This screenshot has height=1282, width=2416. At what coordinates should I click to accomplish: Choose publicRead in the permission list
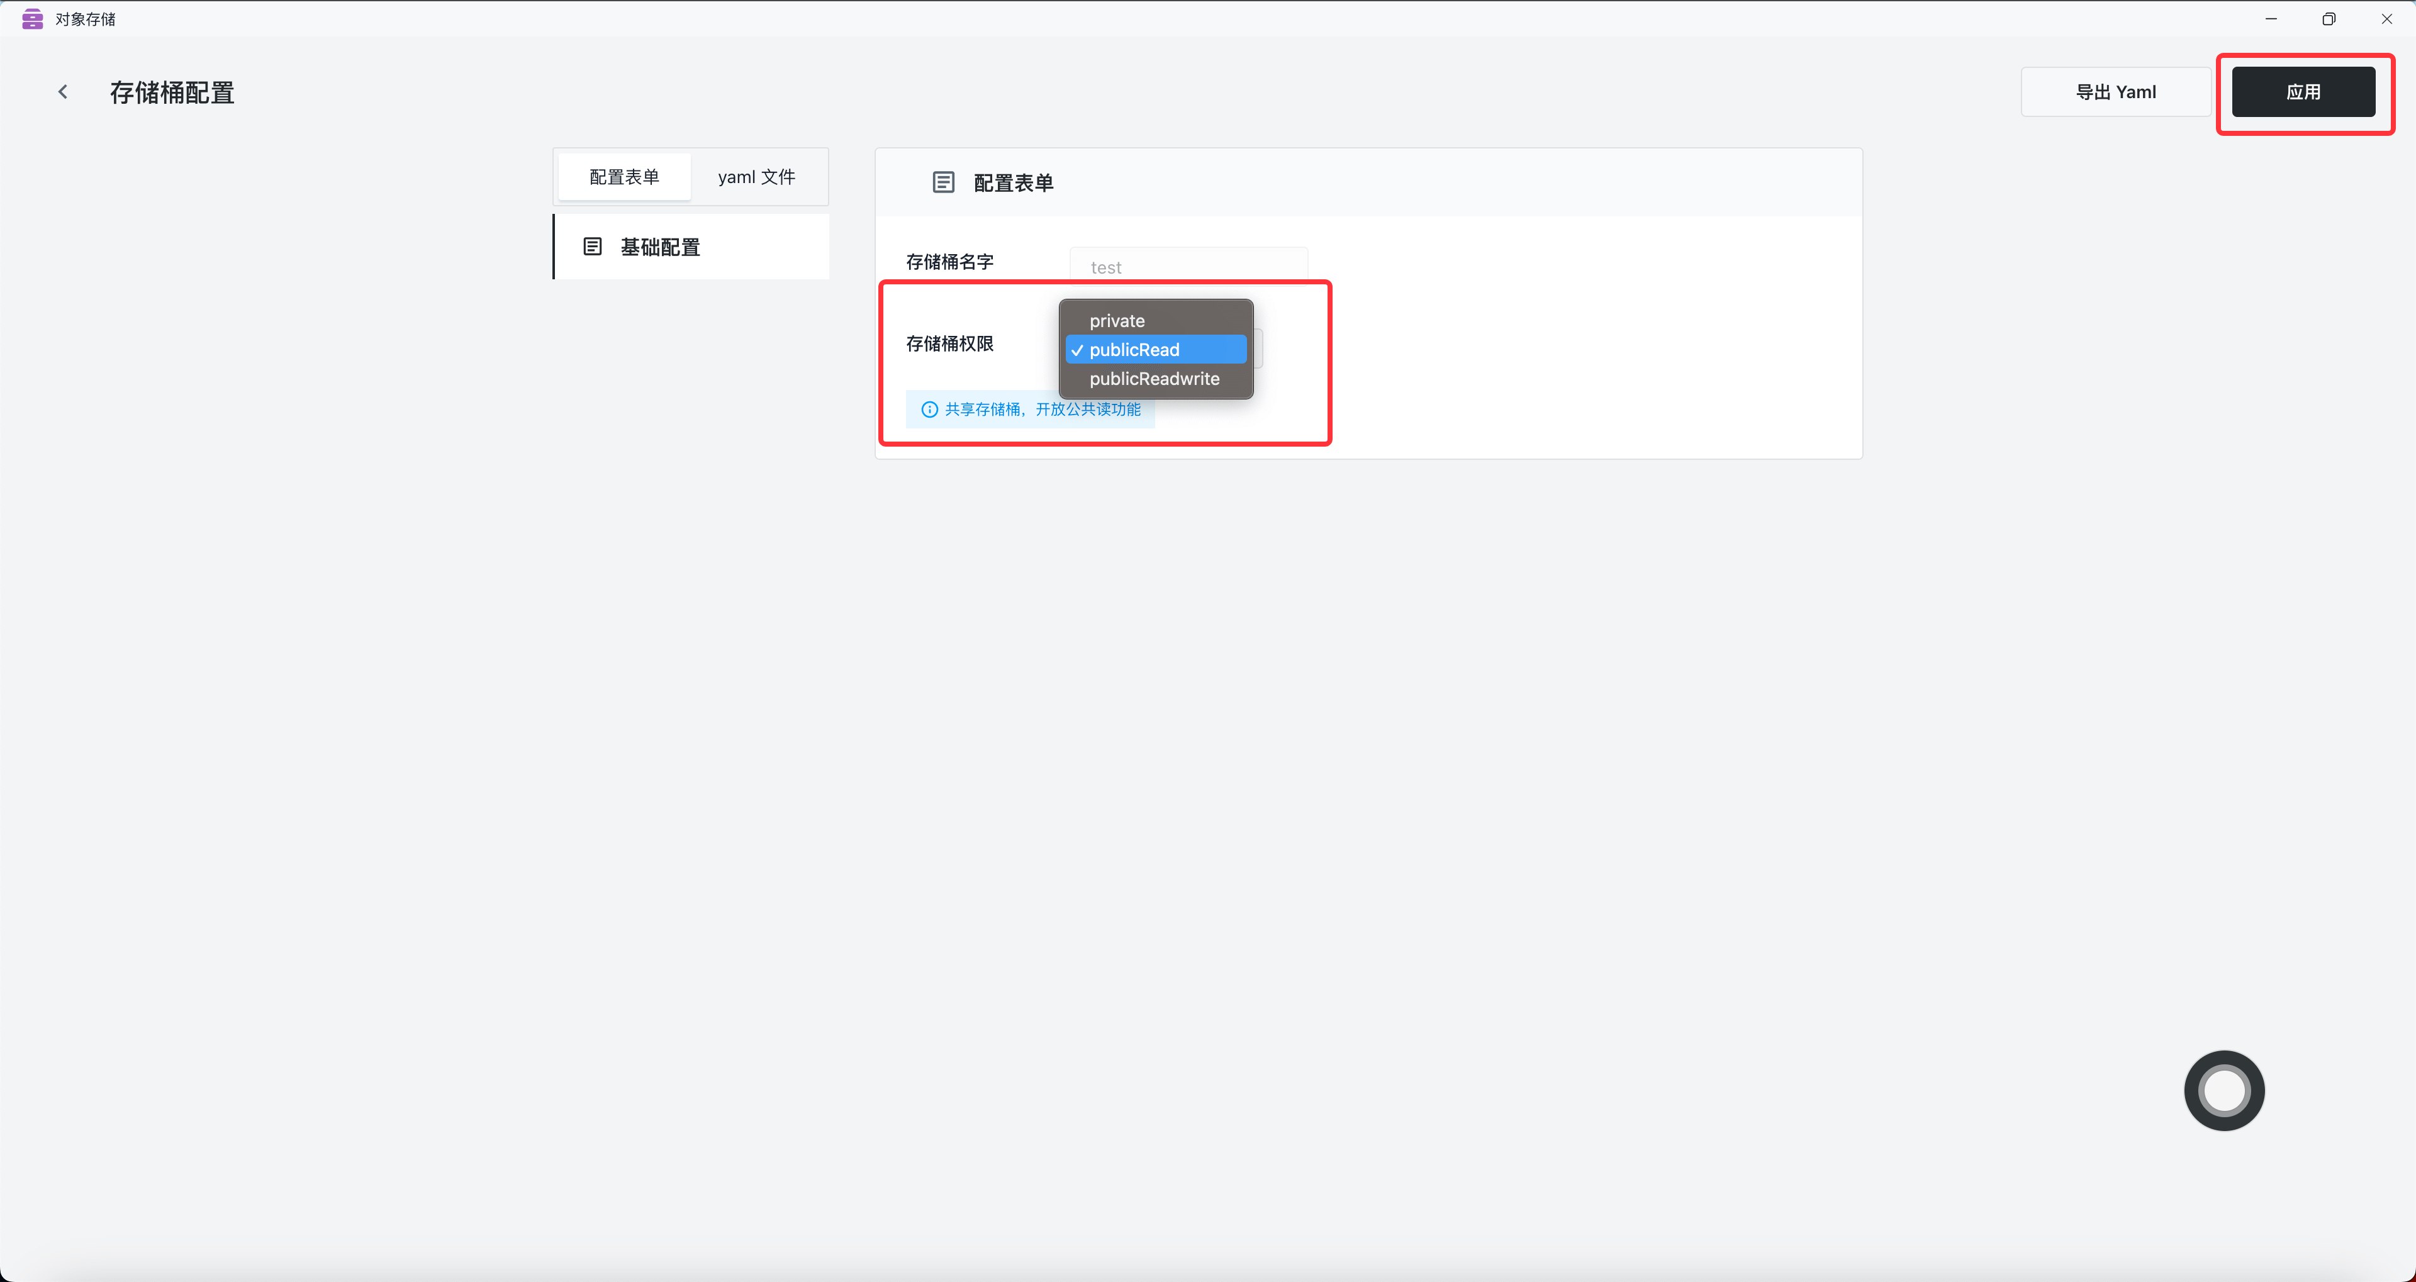coord(1156,350)
